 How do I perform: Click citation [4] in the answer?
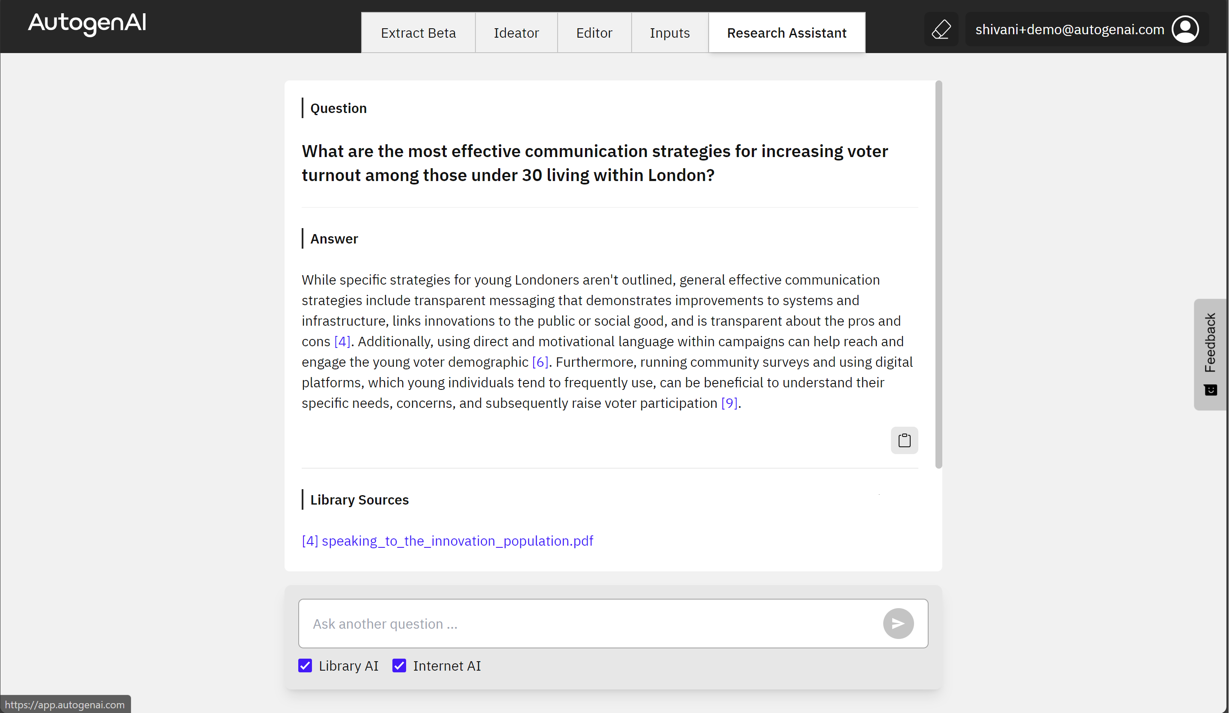[342, 342]
